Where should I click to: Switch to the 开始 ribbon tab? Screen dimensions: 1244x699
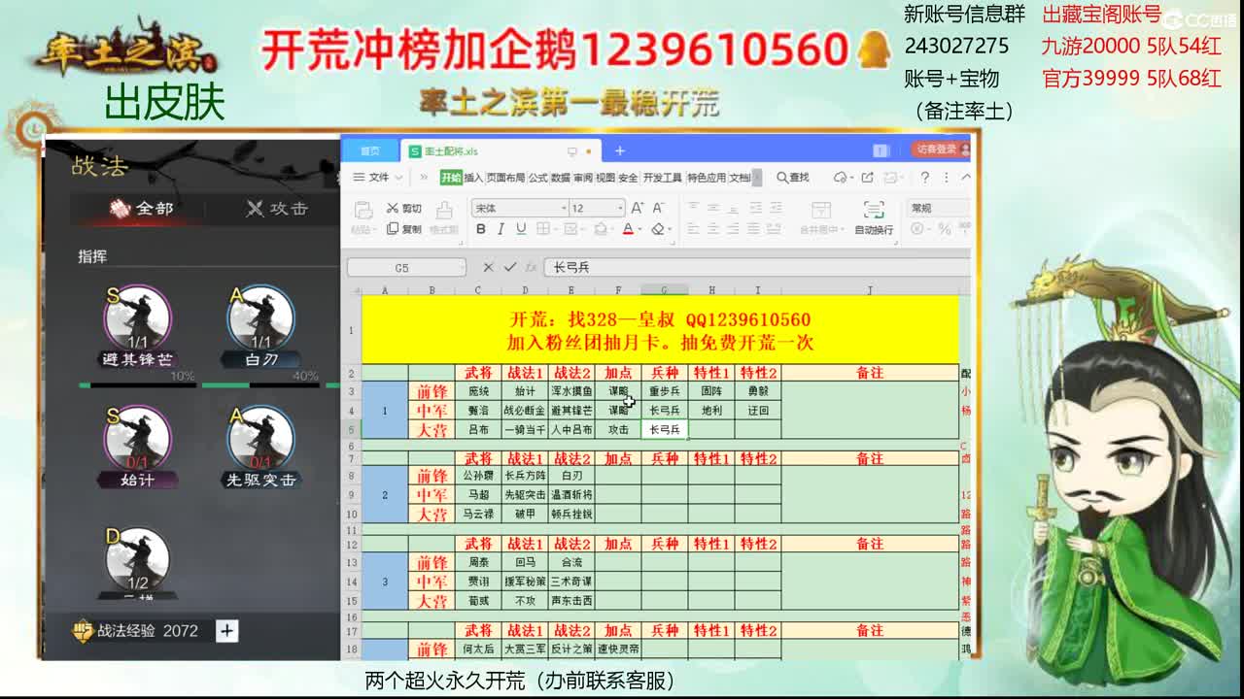coord(451,178)
